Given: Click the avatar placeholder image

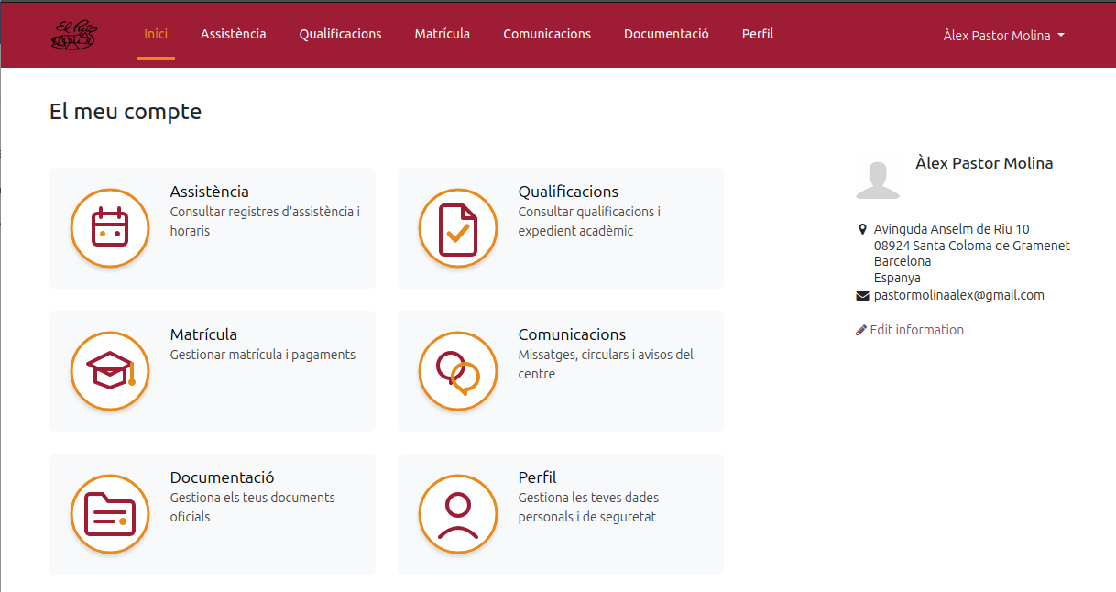Looking at the screenshot, I should coord(878,181).
